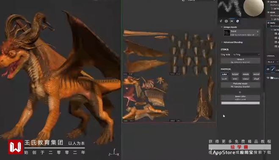This screenshot has height=160, width=279.
Task: Open the Brush properties icon
Action: (221, 21)
